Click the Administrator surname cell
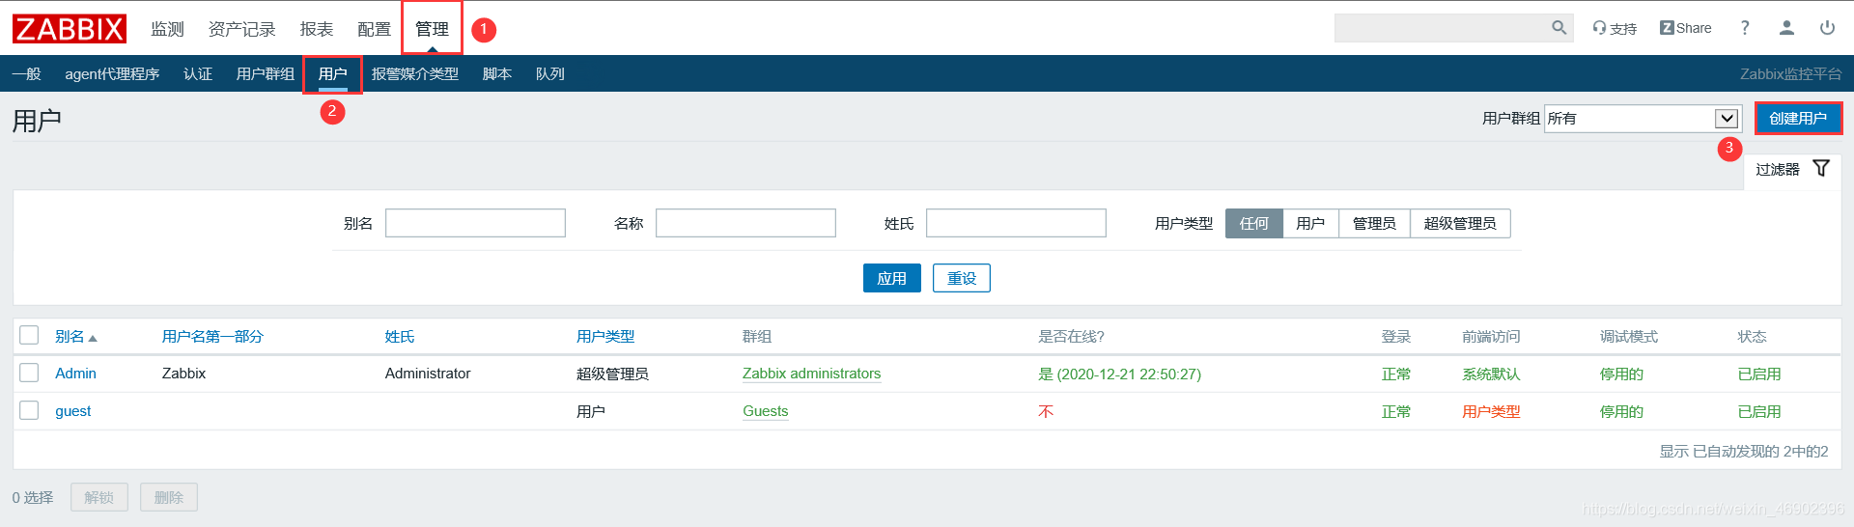The height and width of the screenshot is (527, 1854). (x=428, y=374)
